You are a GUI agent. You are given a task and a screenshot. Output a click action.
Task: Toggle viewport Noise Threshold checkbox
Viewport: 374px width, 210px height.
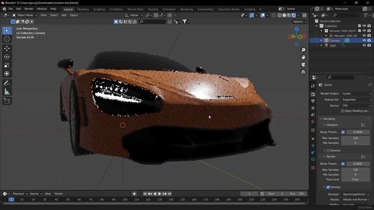(x=343, y=132)
